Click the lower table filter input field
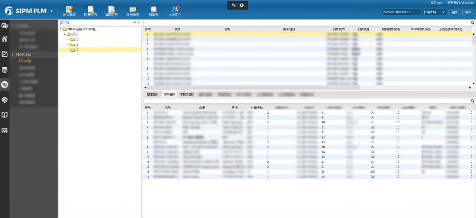The image size is (476, 218). pyautogui.click(x=307, y=101)
